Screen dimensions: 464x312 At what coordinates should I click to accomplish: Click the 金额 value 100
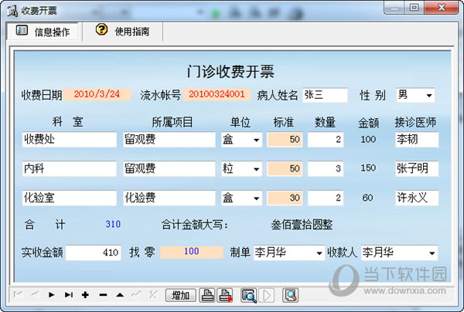pyautogui.click(x=368, y=139)
